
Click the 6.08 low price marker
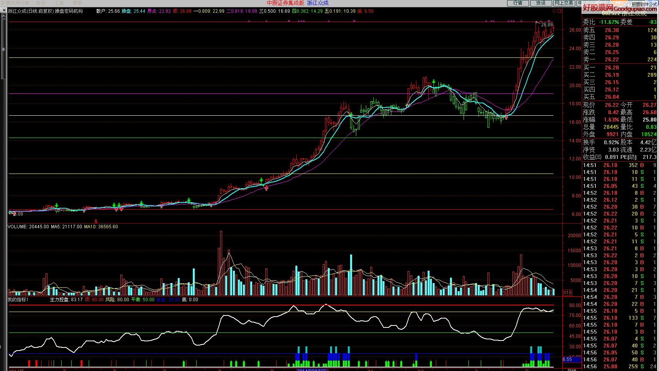(18, 214)
